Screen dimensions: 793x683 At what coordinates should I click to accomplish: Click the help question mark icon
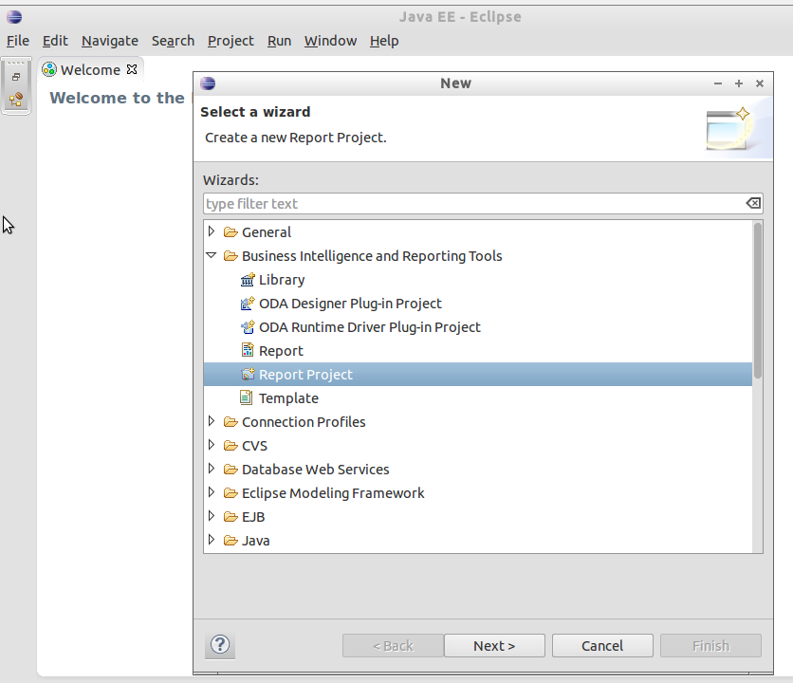[219, 646]
